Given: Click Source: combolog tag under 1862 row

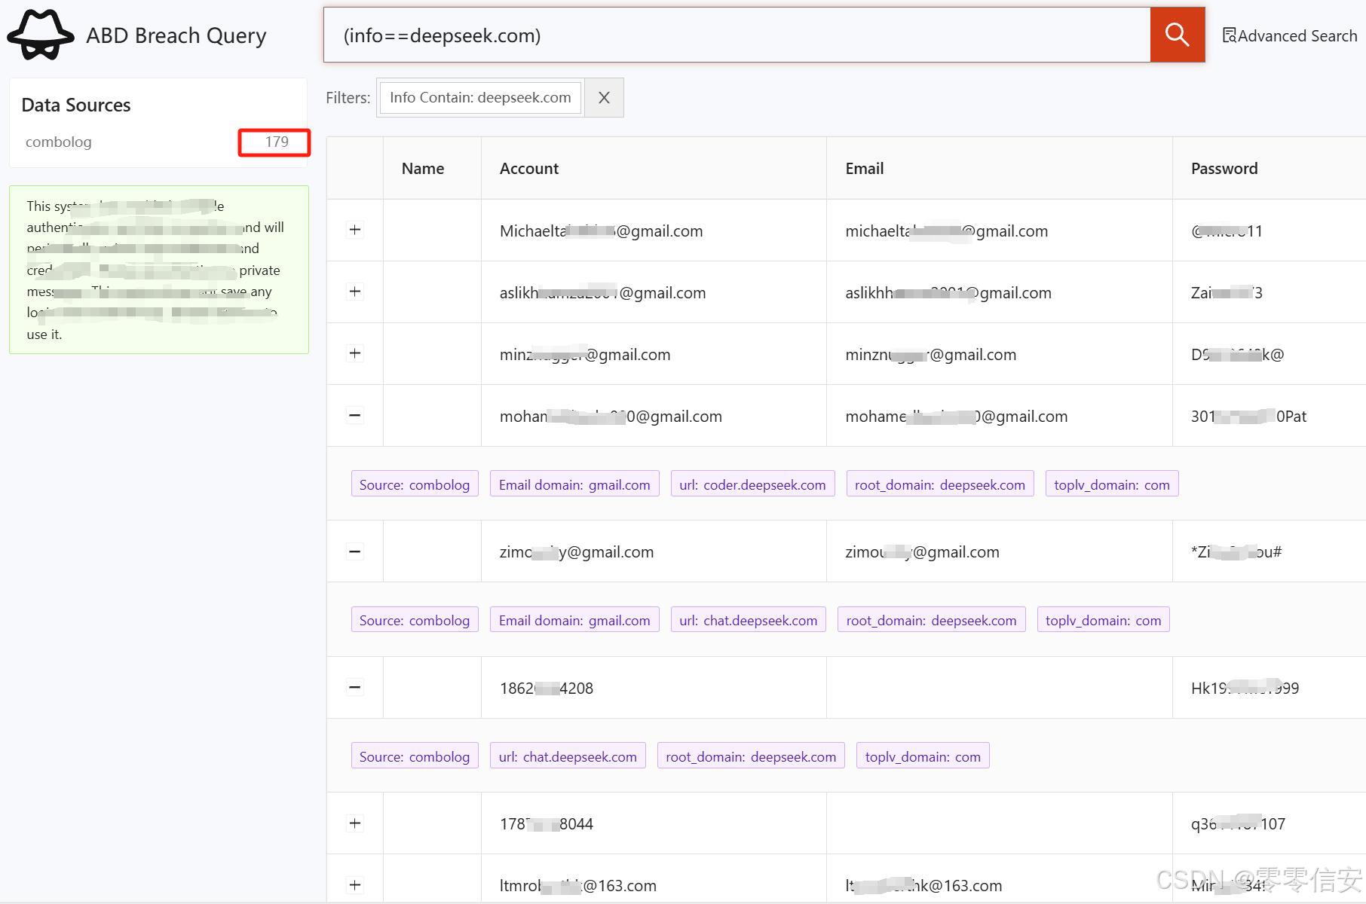Looking at the screenshot, I should pyautogui.click(x=415, y=756).
